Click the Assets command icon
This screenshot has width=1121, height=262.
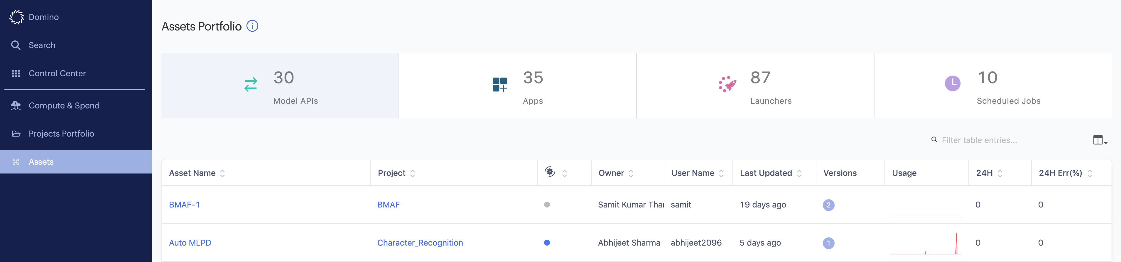[16, 162]
